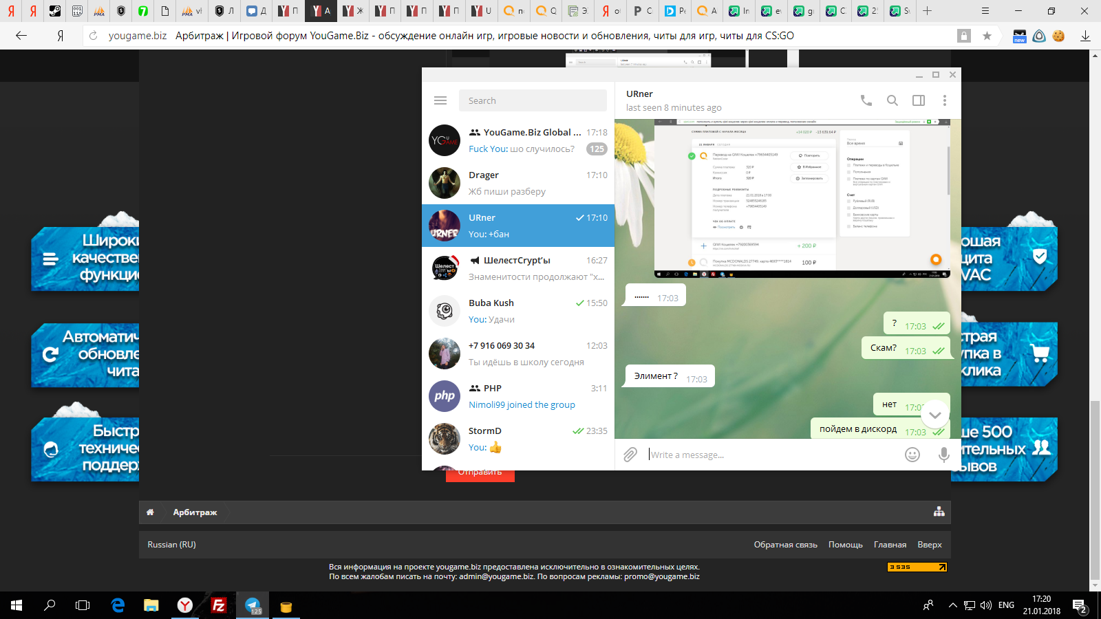
Task: Record a voice message with microphone
Action: [943, 455]
